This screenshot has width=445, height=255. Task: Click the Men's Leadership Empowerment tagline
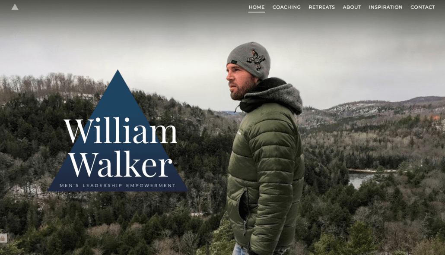click(x=118, y=186)
